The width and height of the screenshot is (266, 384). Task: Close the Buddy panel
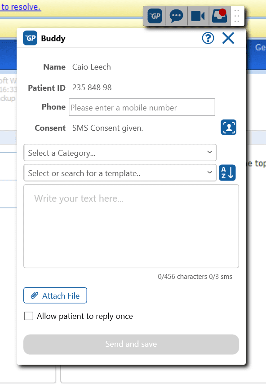click(228, 38)
